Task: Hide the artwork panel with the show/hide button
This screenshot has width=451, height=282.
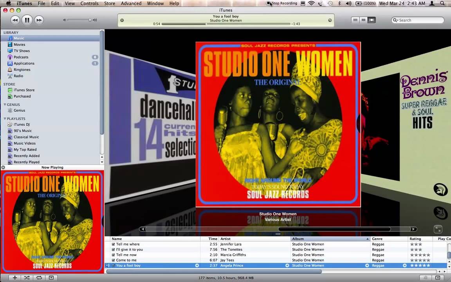Action: (51, 278)
